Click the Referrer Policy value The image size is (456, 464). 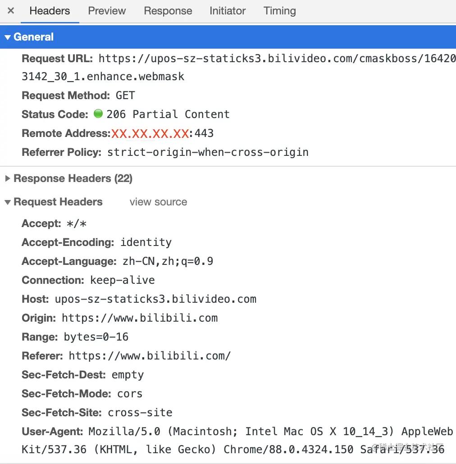click(x=208, y=152)
